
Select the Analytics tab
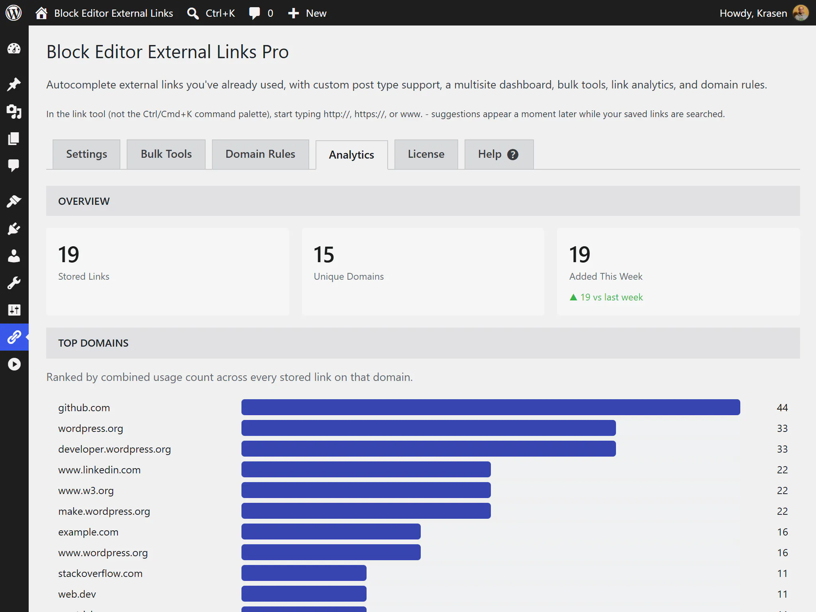(351, 155)
